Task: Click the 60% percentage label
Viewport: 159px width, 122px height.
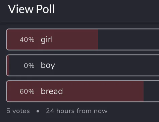Action: (x=27, y=91)
